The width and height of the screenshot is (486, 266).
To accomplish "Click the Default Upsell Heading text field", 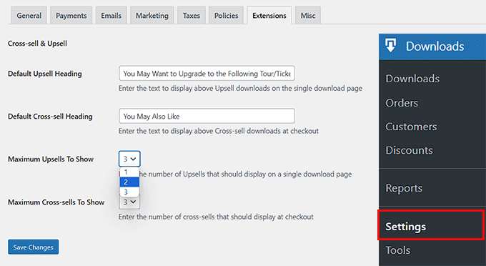I will pyautogui.click(x=207, y=74).
